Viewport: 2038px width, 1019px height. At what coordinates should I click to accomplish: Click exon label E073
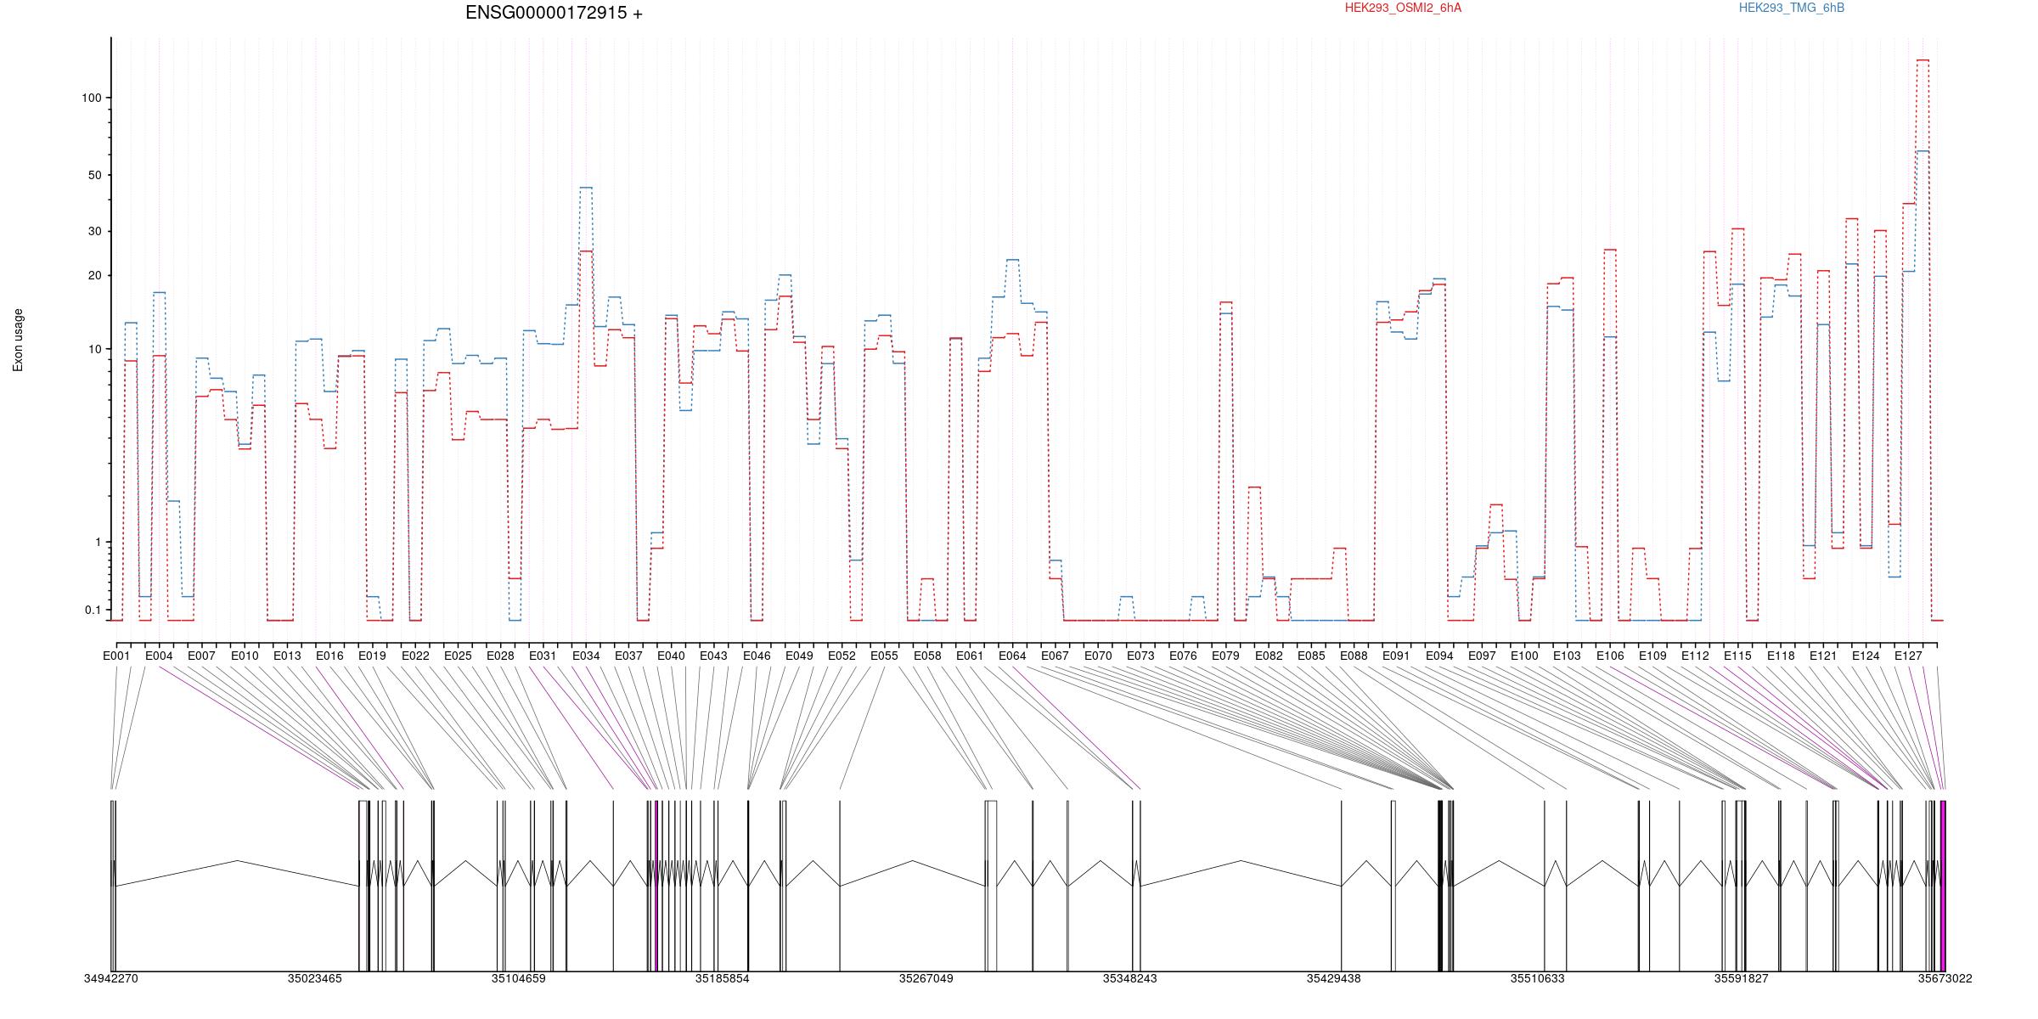[1140, 656]
